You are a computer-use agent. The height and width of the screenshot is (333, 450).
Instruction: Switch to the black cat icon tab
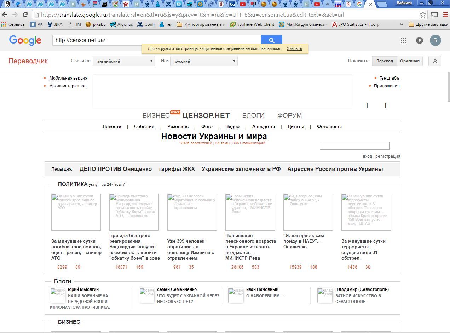(x=104, y=4)
